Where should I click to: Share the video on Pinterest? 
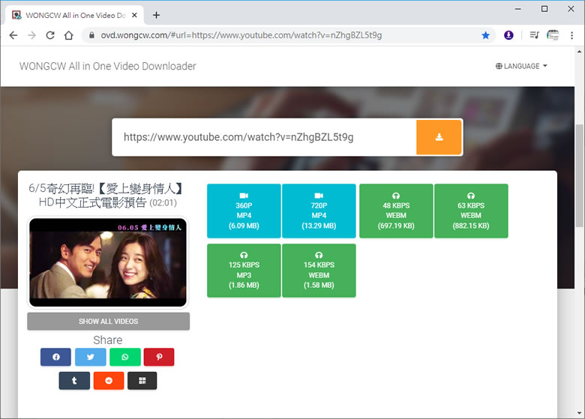(x=159, y=358)
